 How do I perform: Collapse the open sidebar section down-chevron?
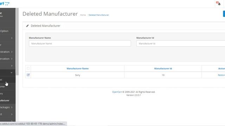click(x=12, y=73)
